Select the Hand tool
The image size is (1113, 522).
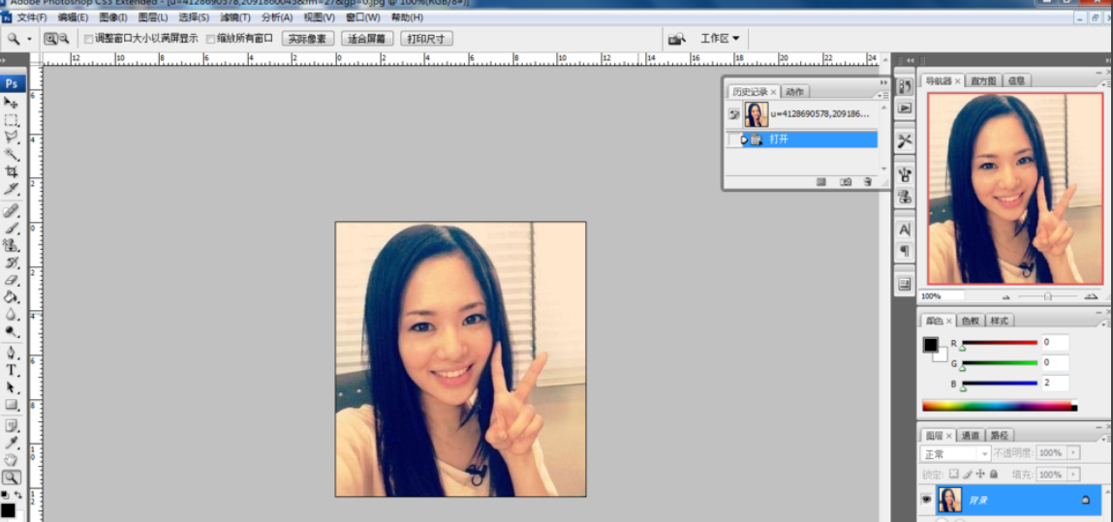[12, 460]
